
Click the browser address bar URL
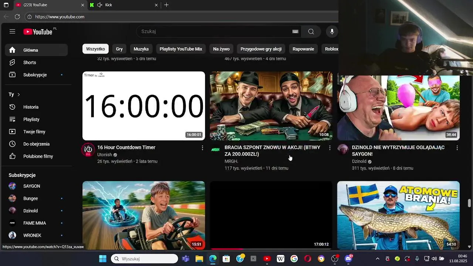[x=59, y=17]
